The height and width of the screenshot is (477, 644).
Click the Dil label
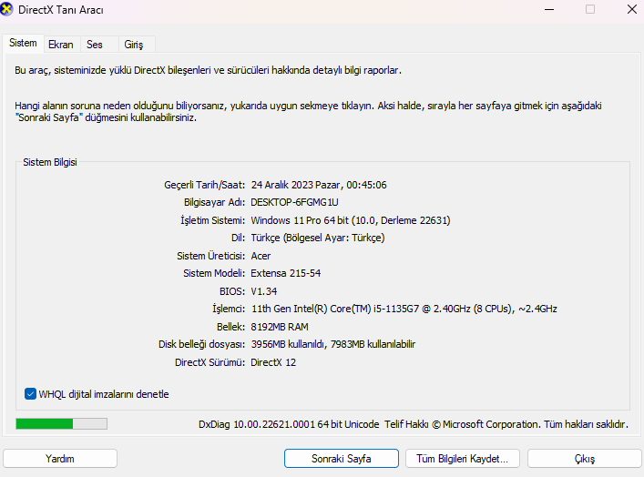239,238
